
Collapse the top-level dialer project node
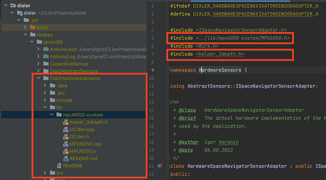pos(6,5)
